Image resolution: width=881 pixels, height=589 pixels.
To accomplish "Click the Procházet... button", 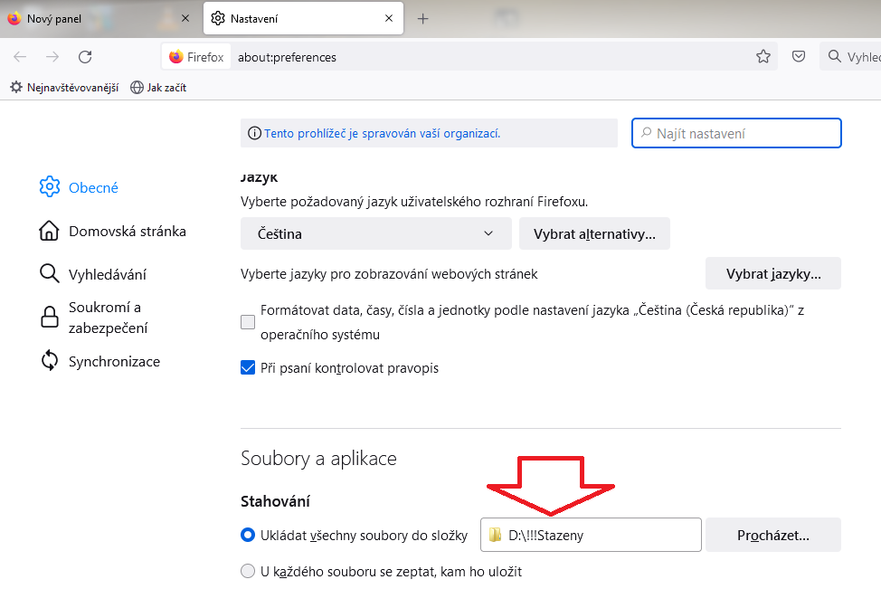I will (772, 535).
